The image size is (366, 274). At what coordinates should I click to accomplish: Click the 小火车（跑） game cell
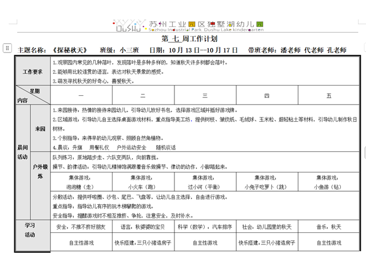click(x=143, y=187)
